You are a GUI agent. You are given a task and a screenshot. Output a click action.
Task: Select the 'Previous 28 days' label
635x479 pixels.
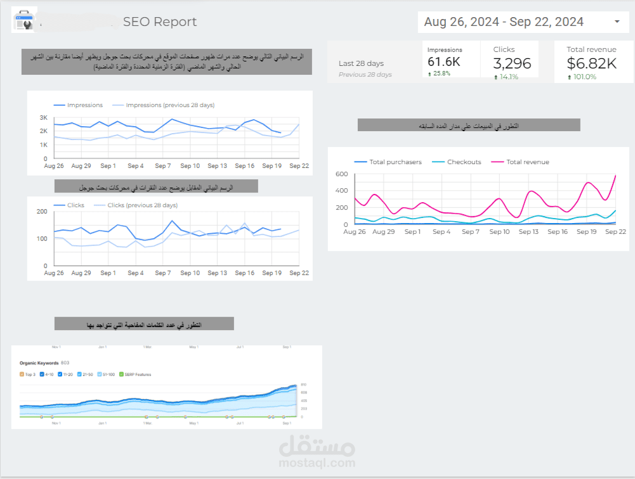click(x=365, y=74)
